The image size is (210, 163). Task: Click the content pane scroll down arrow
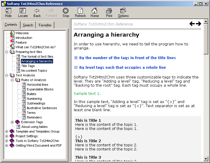(206, 159)
